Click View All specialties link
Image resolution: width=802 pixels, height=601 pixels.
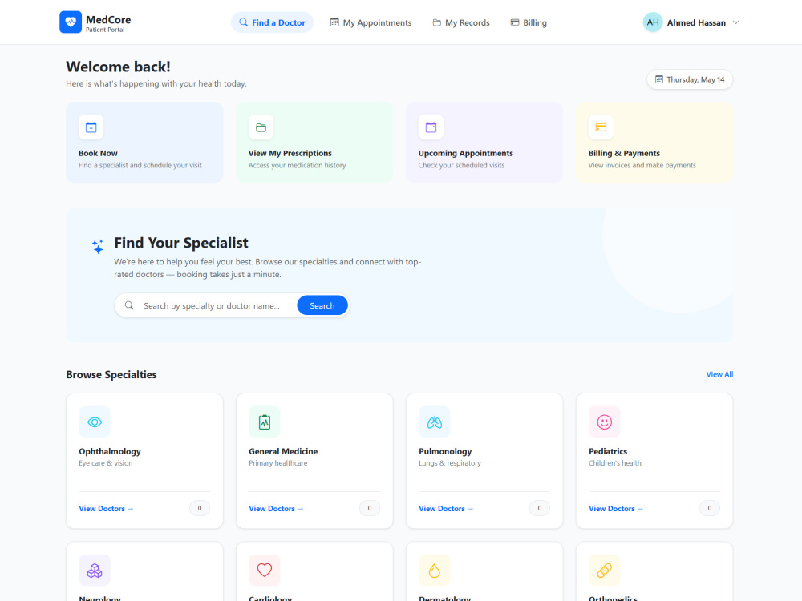[719, 374]
